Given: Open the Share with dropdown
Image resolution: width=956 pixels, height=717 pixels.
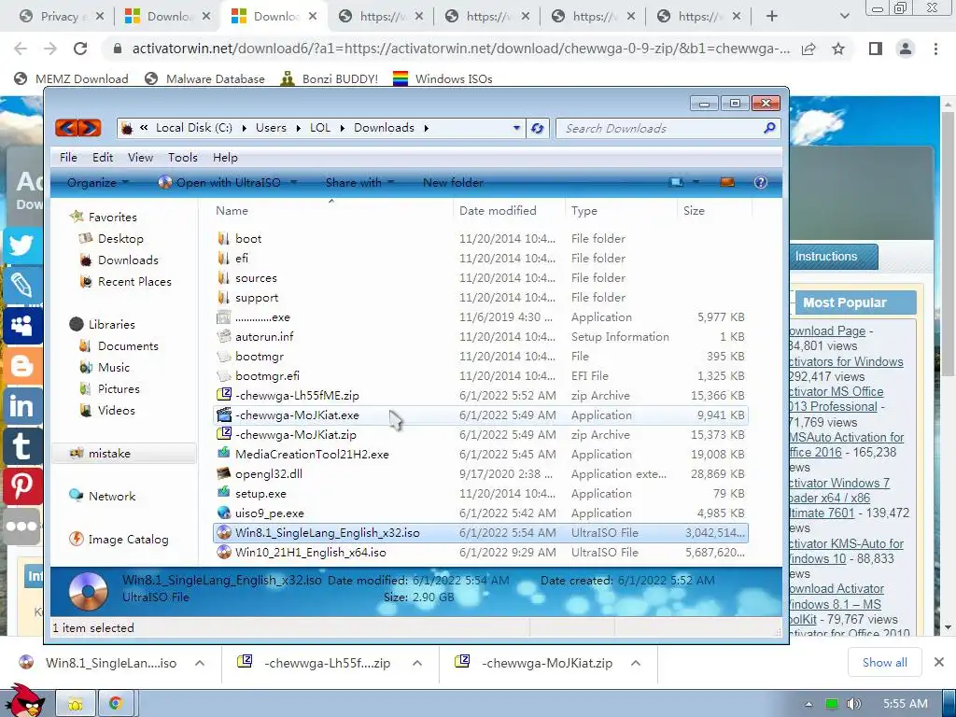Looking at the screenshot, I should [x=359, y=182].
